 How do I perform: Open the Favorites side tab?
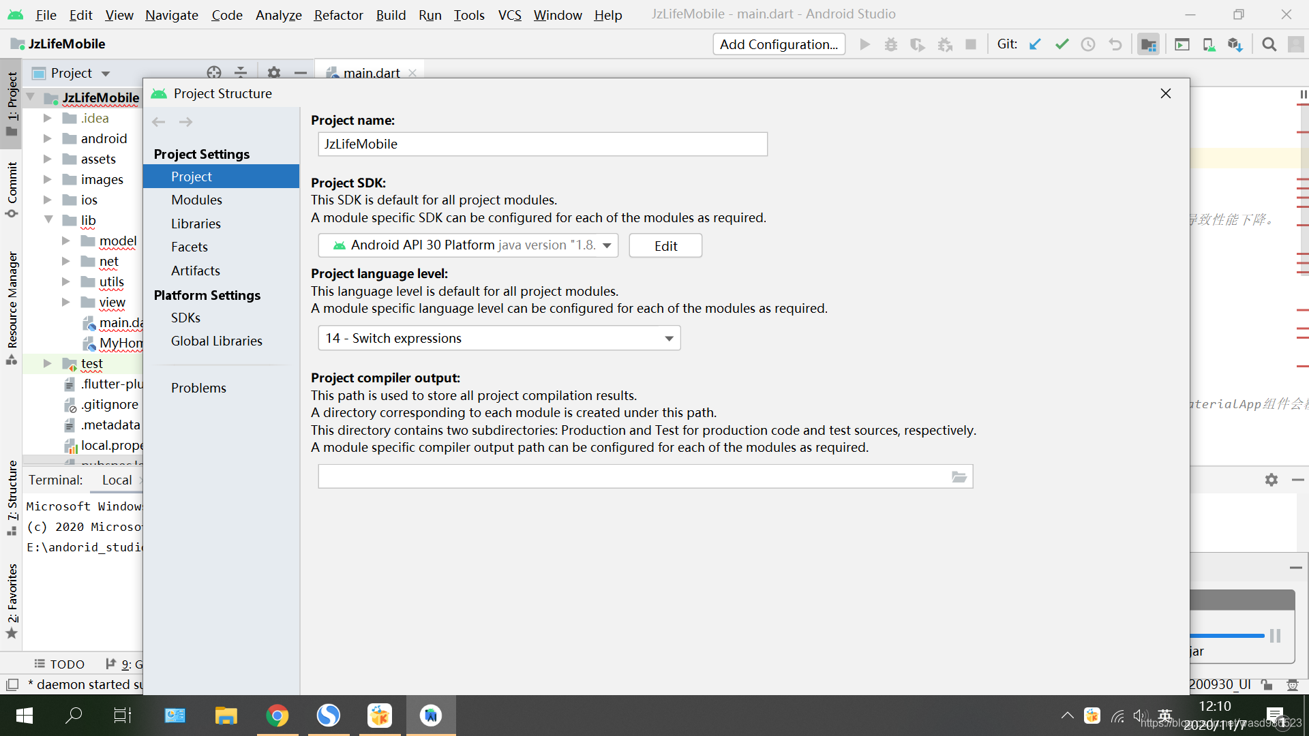12,601
